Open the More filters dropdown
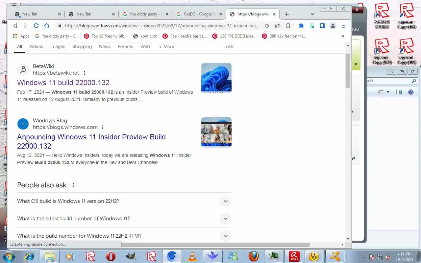The height and width of the screenshot is (263, 421). coord(166,46)
